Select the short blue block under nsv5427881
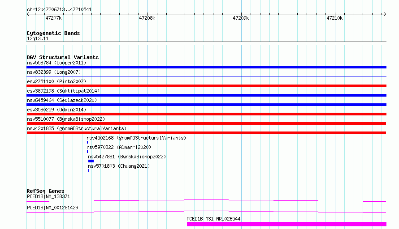This screenshot has width=399, height=229. (x=91, y=161)
